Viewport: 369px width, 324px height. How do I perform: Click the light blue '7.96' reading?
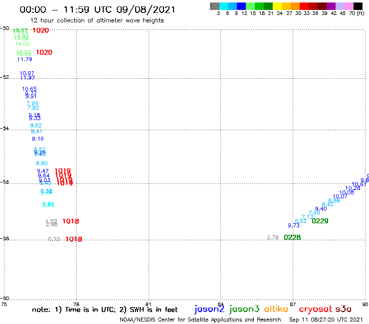[x=32, y=103]
